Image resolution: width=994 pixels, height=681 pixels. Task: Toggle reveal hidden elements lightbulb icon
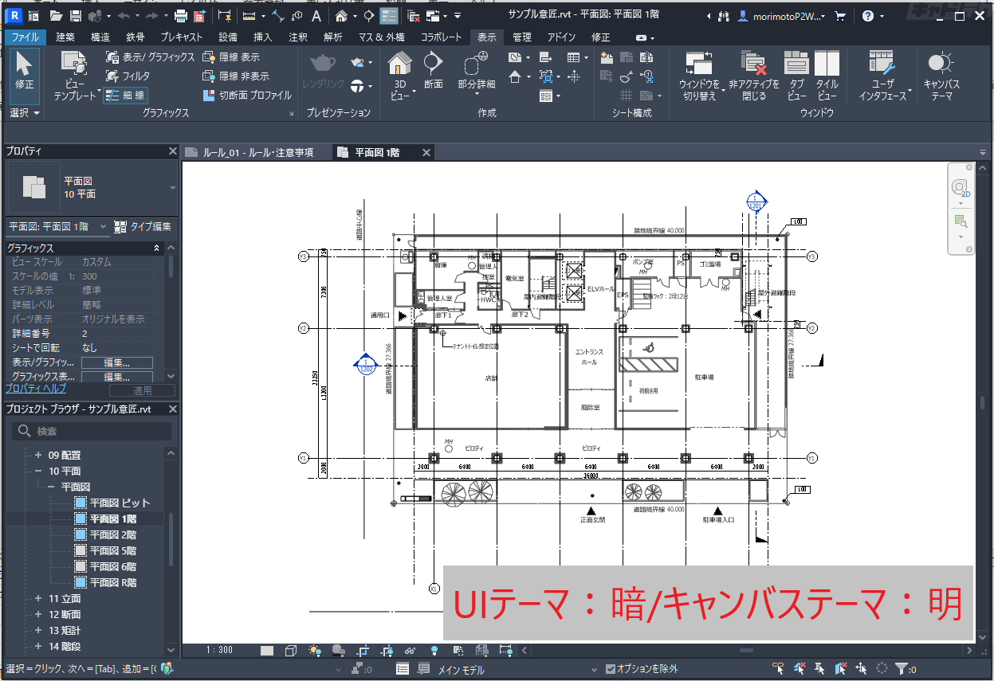[x=434, y=650]
